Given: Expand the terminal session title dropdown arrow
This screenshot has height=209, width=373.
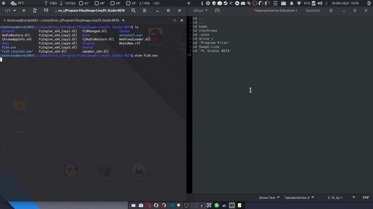Looking at the screenshot, I should click(123, 20).
